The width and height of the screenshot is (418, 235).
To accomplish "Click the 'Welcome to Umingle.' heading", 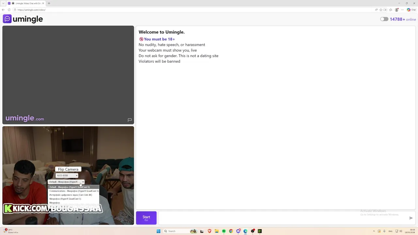I will tap(162, 32).
